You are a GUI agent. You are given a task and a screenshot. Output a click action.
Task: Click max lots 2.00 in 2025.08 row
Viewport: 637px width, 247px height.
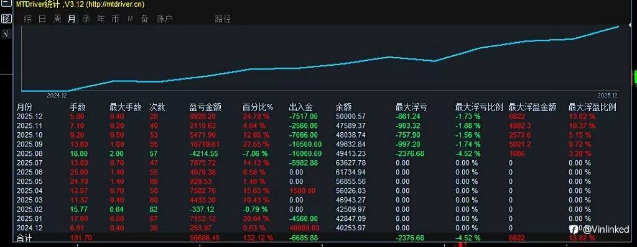click(x=116, y=154)
